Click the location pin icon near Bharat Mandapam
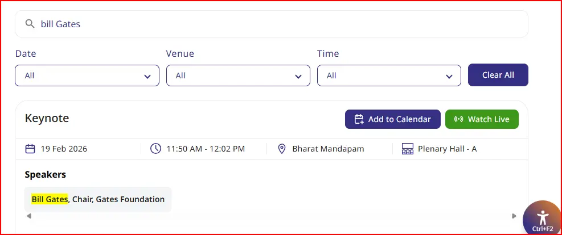Viewport: 562px width, 235px height. coord(281,149)
